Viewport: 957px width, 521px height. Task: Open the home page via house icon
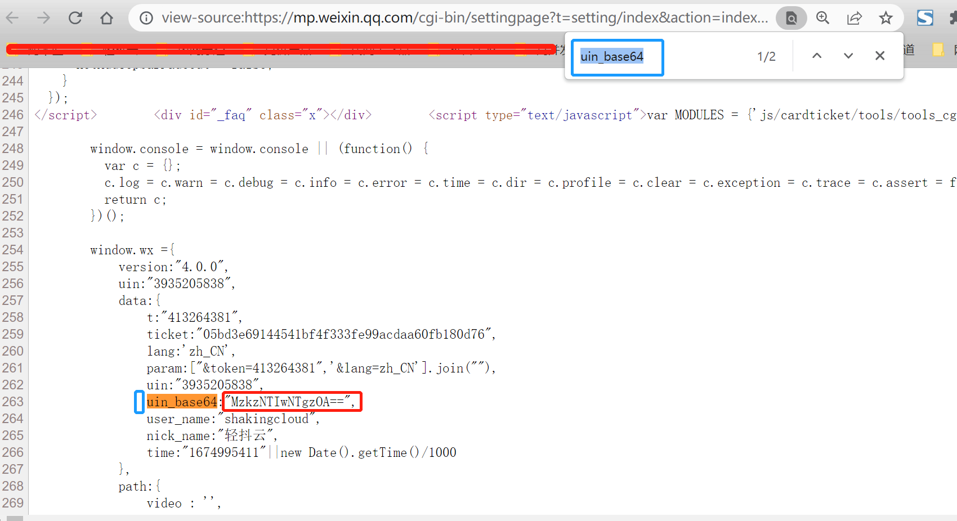tap(106, 18)
